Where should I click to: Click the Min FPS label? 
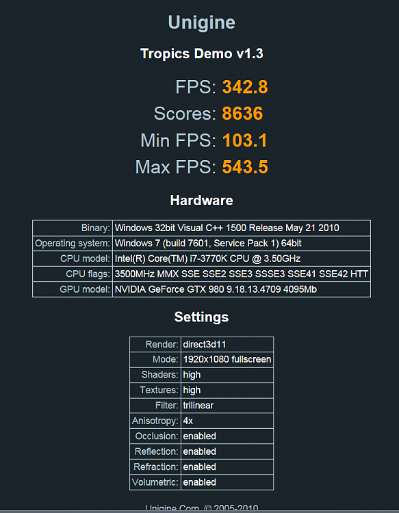point(178,140)
